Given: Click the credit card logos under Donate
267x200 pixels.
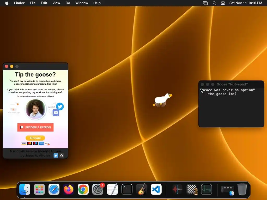Looking at the screenshot, I should click(35, 143).
